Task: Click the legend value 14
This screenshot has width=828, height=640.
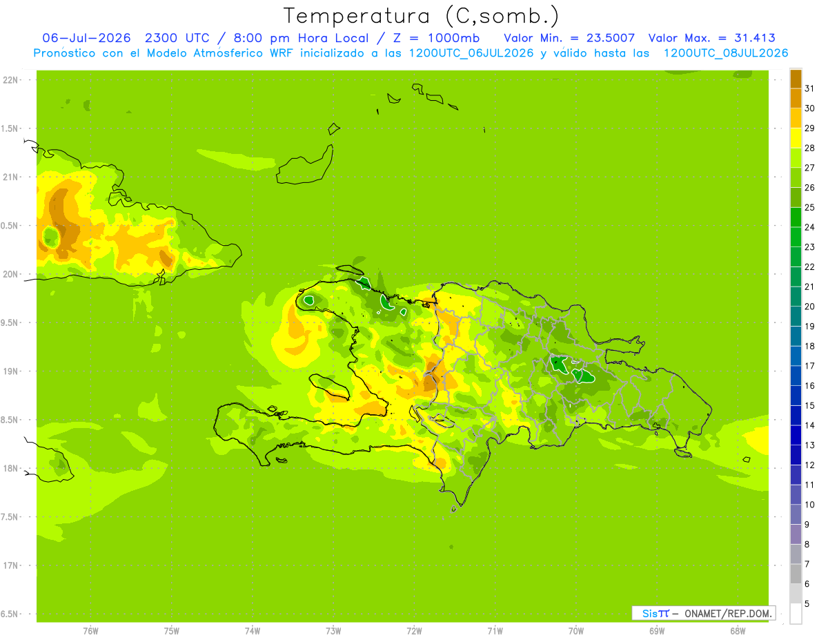Action: pyautogui.click(x=809, y=425)
